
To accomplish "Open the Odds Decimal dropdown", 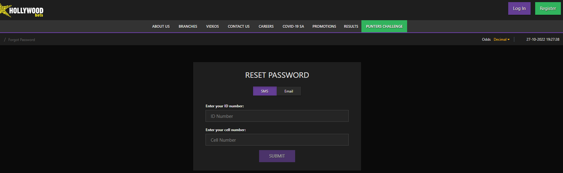I will (x=502, y=39).
